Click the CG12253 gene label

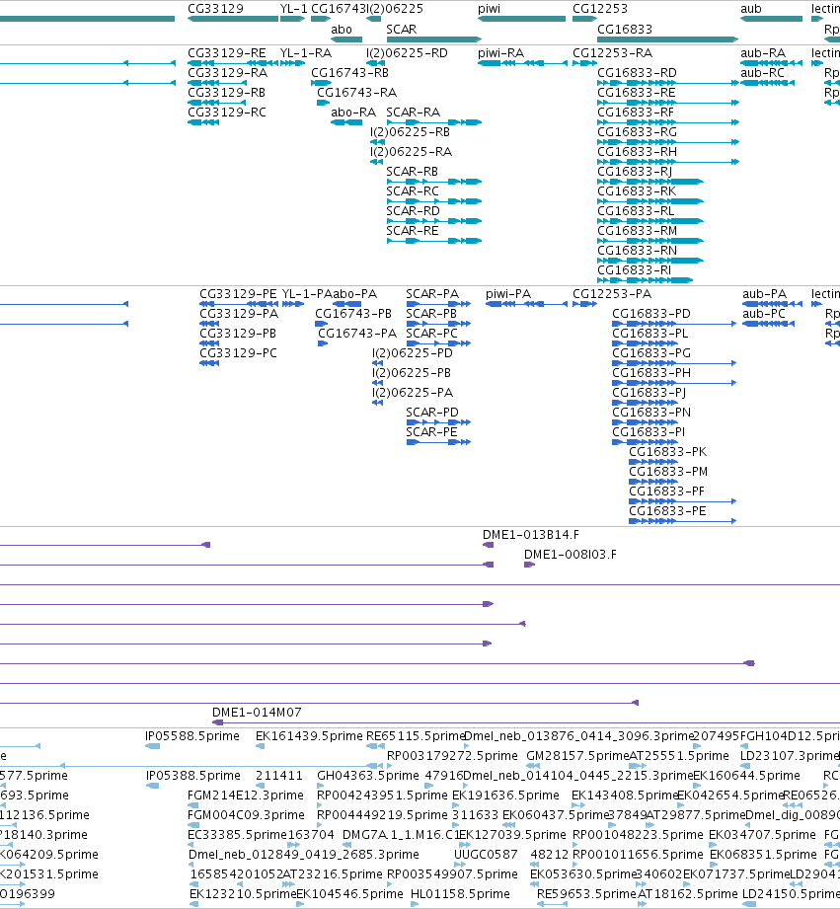600,9
